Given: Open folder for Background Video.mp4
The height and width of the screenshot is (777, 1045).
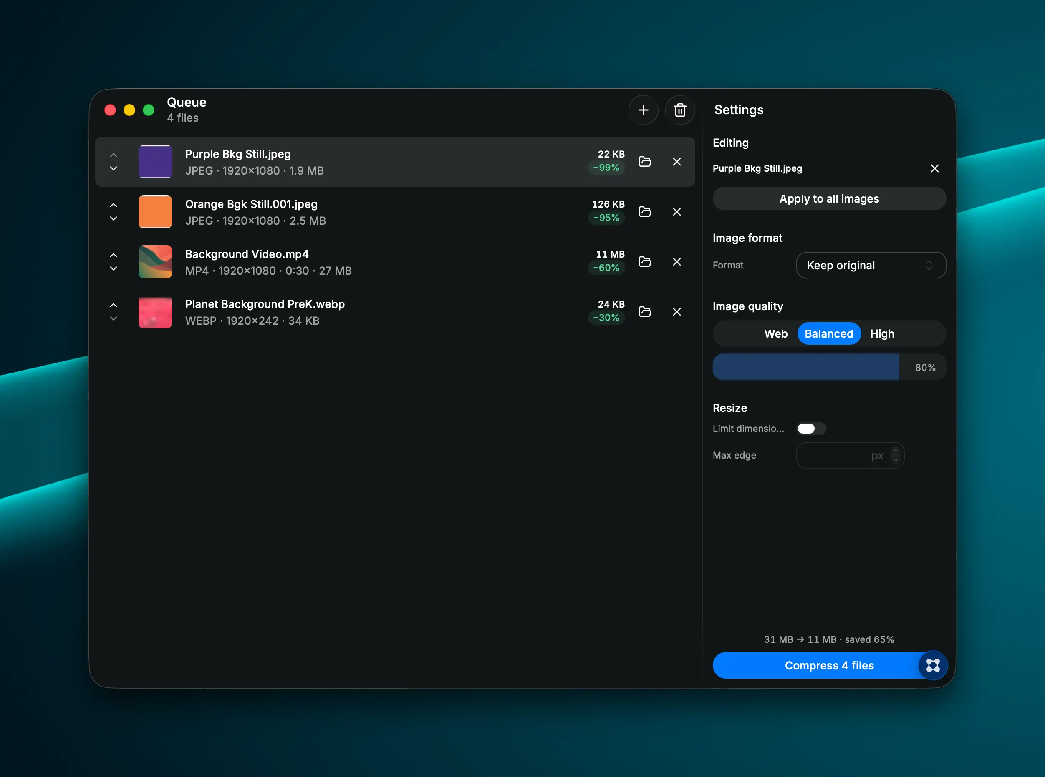Looking at the screenshot, I should pos(645,261).
